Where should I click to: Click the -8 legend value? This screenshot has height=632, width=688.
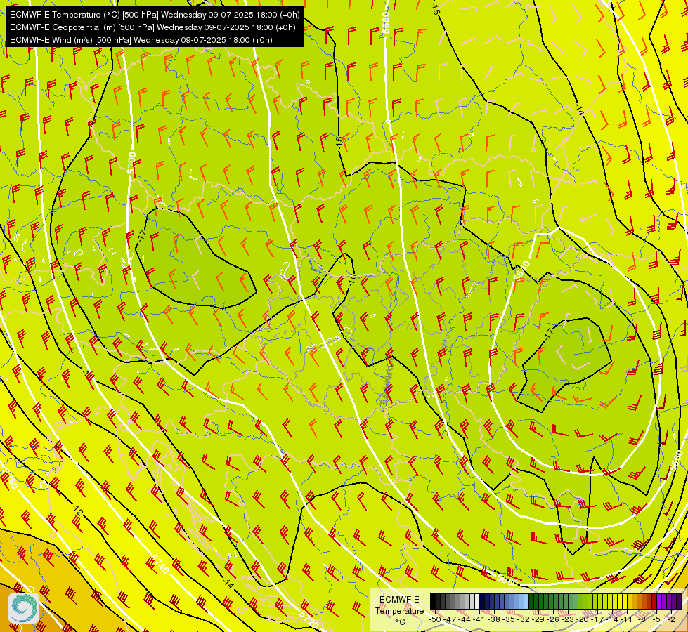click(642, 619)
